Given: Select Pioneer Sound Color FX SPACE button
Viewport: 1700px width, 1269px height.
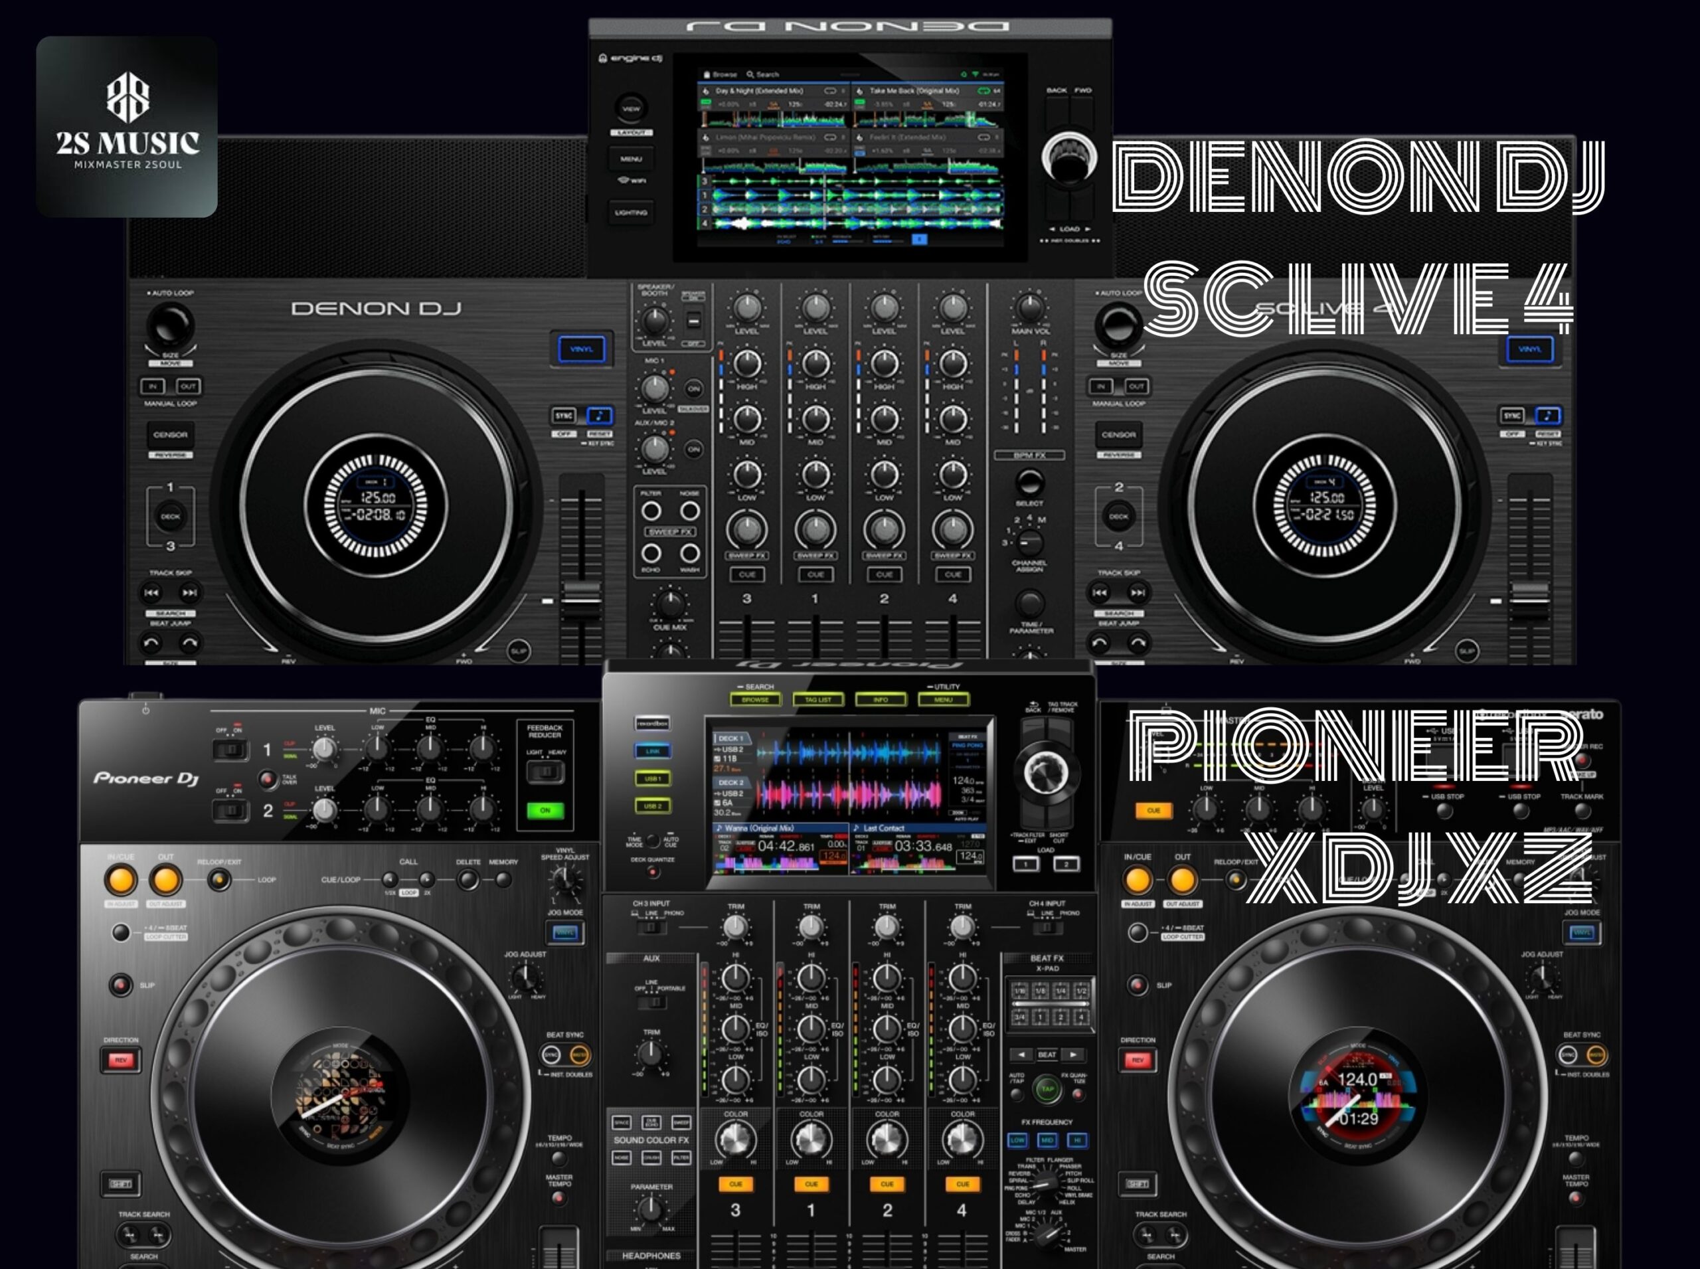Looking at the screenshot, I should pos(622,1122).
